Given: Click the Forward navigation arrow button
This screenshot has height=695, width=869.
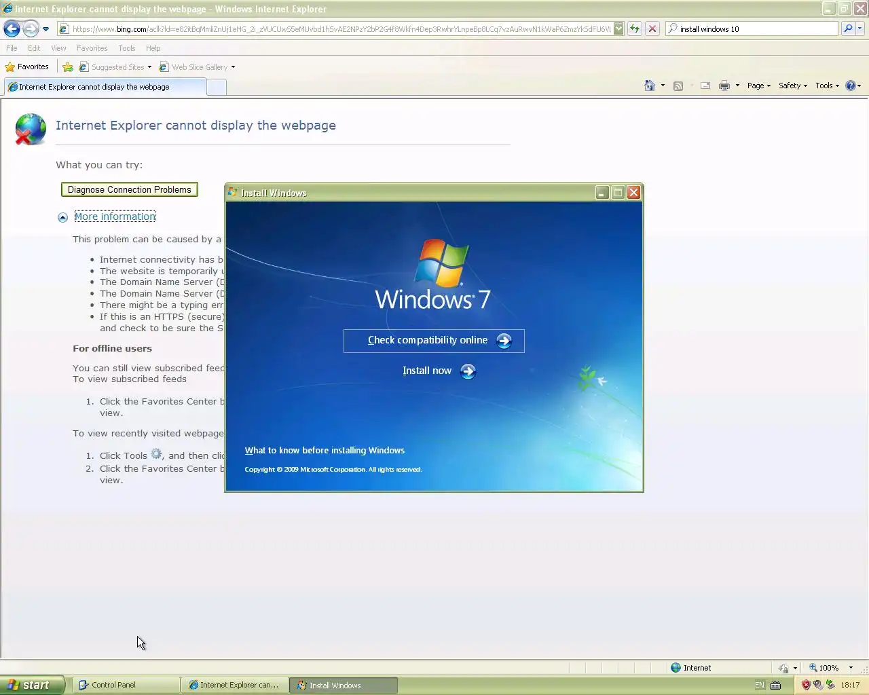Looking at the screenshot, I should [x=31, y=29].
